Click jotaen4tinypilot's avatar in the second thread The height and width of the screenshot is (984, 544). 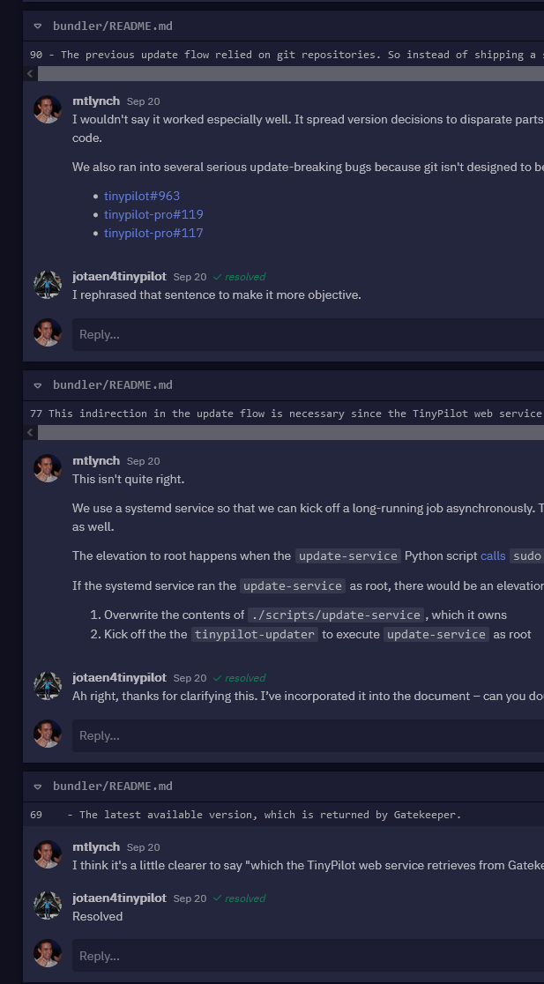[x=48, y=686]
